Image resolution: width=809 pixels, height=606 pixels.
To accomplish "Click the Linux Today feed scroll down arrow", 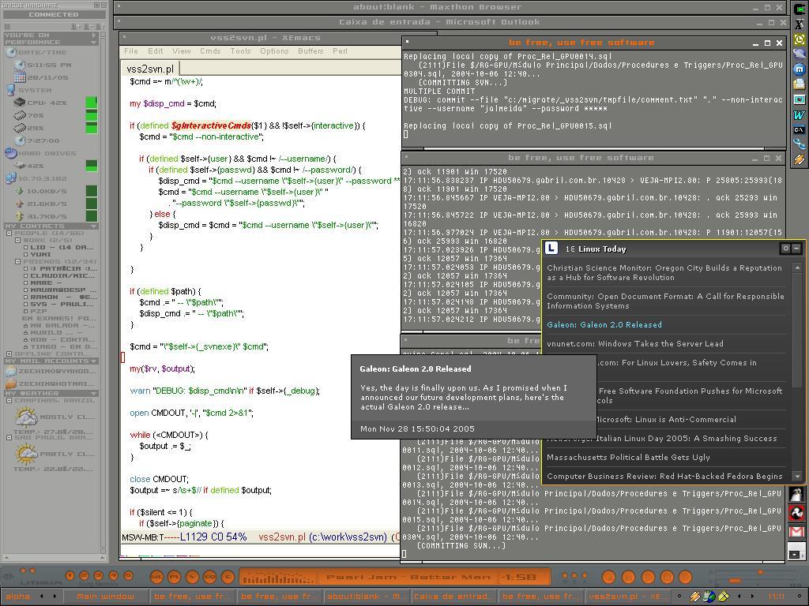I will pos(797,476).
